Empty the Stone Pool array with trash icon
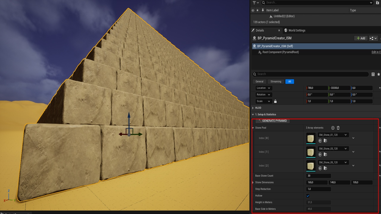This screenshot has height=214, width=381. [338, 128]
